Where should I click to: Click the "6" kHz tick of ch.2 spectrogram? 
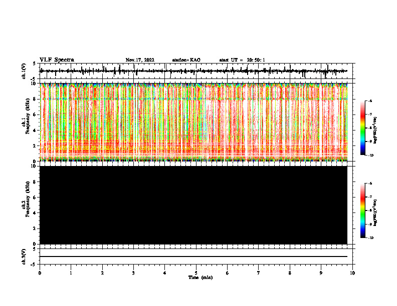(35, 197)
